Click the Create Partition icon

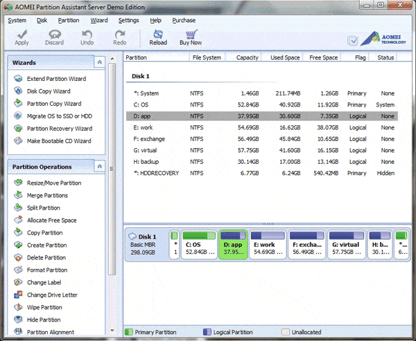click(x=18, y=245)
